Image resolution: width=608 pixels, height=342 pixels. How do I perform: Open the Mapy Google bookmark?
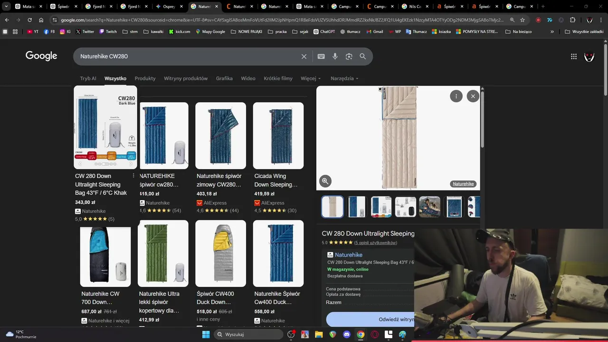(x=209, y=31)
